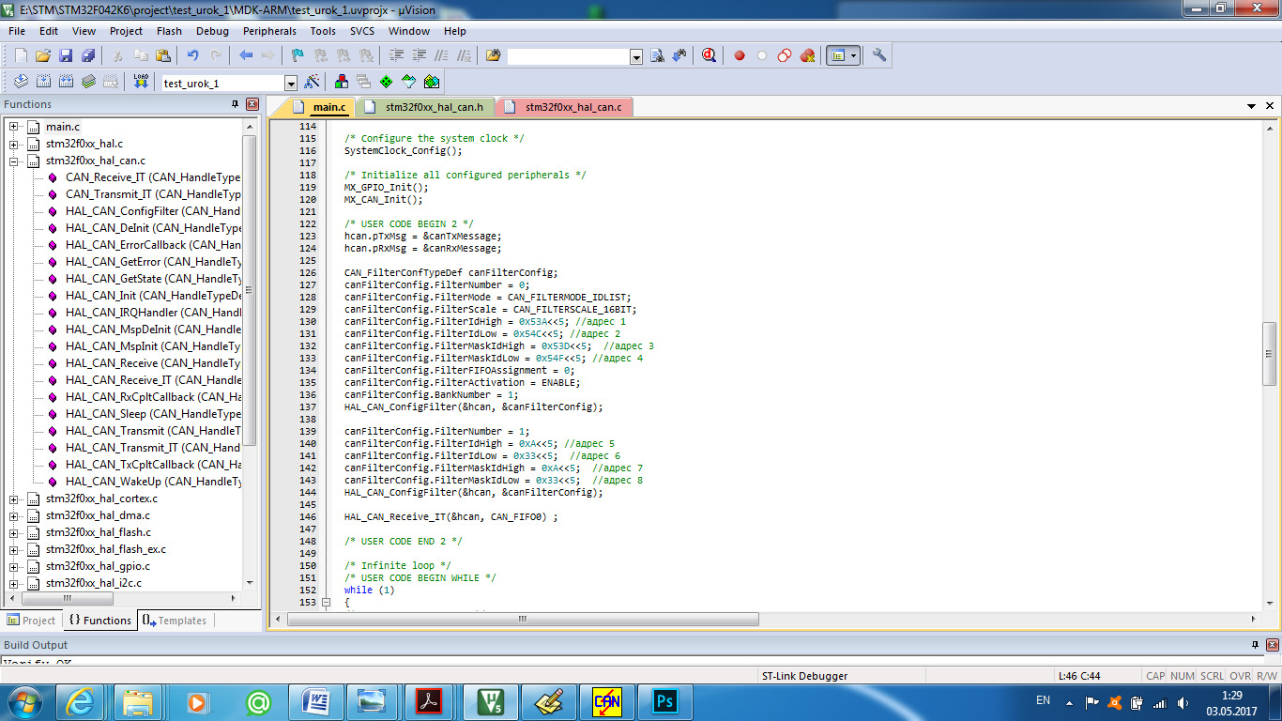
Task: Collapse the stm32f0xx_hal_can.c tree node
Action: click(x=14, y=161)
